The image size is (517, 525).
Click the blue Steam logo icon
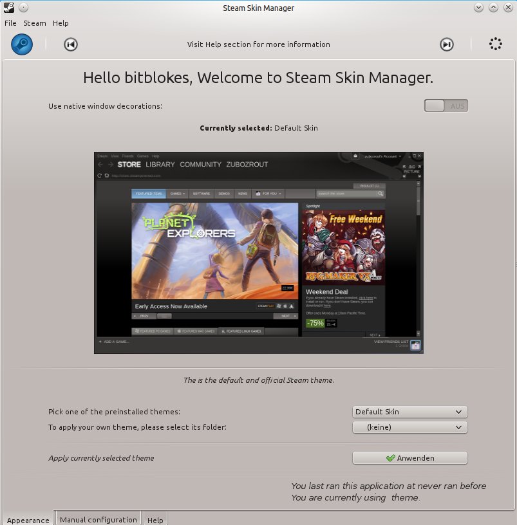pos(22,44)
